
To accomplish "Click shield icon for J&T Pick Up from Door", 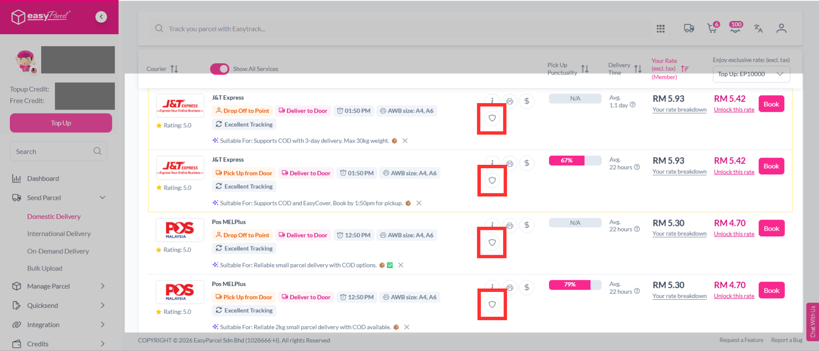I will click(x=492, y=181).
